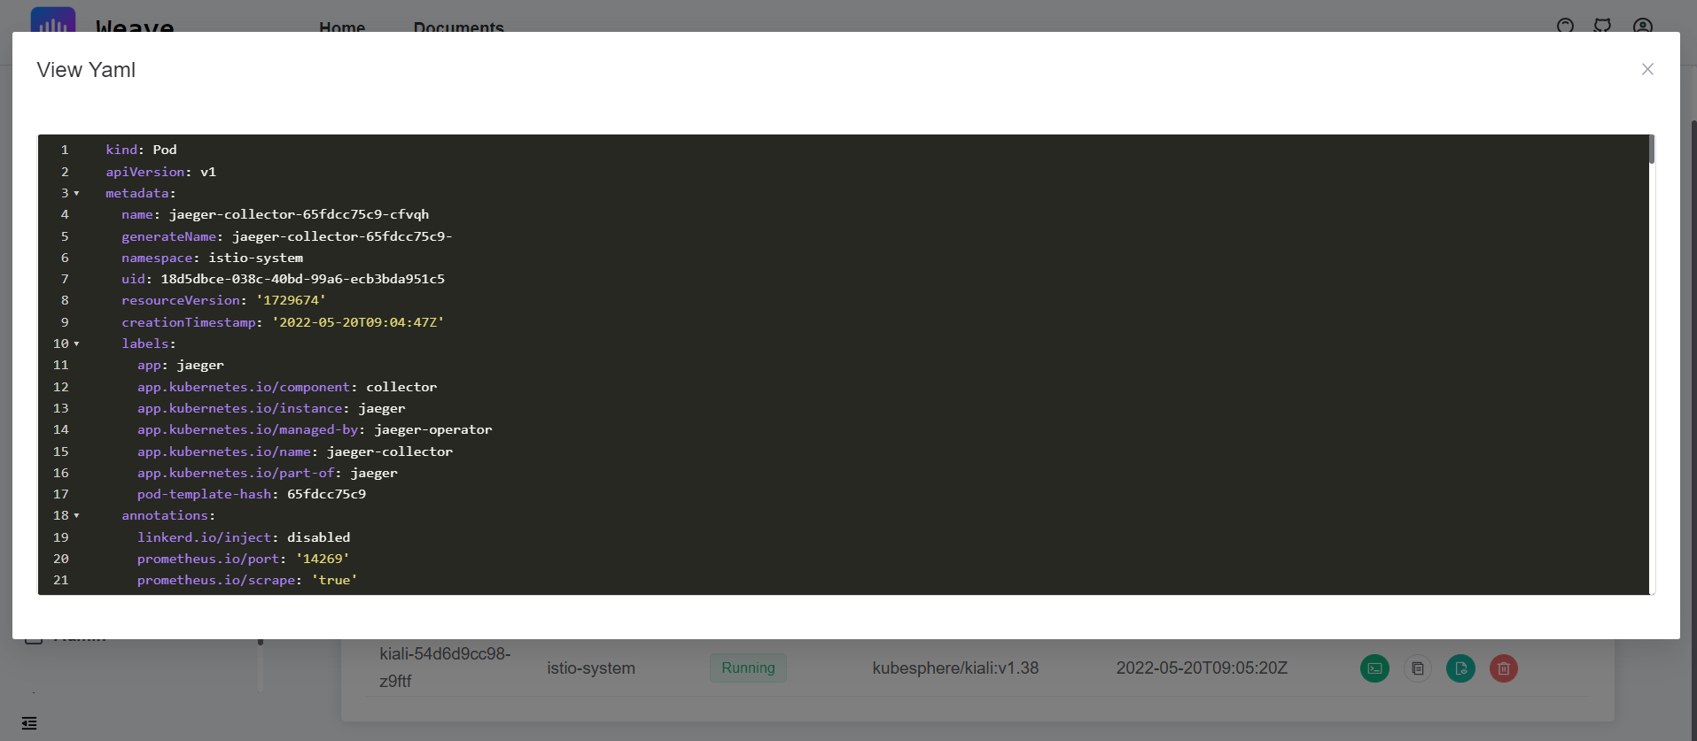Click the View Yaml dialog title
The height and width of the screenshot is (741, 1697).
click(86, 70)
